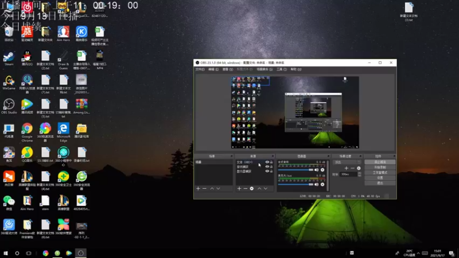
Task: Click Exit button in Controls panel
Action: tap(380, 183)
